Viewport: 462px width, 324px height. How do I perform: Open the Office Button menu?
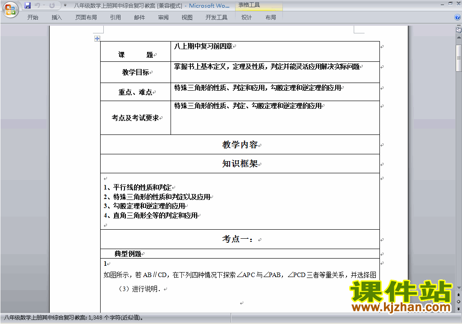[x=10, y=10]
